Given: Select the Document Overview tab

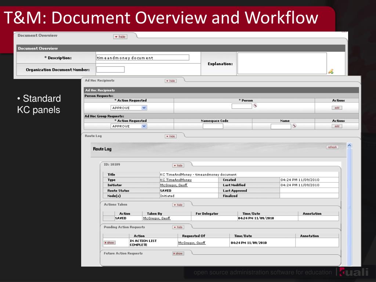Looking at the screenshot, I should point(38,35).
